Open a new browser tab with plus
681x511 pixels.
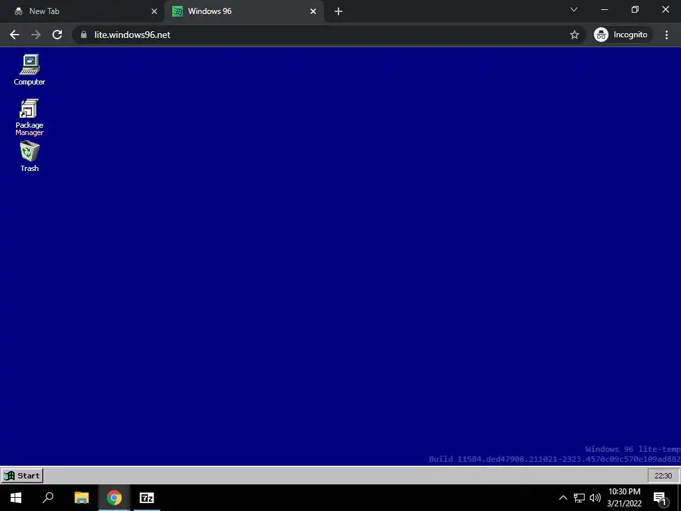(339, 11)
